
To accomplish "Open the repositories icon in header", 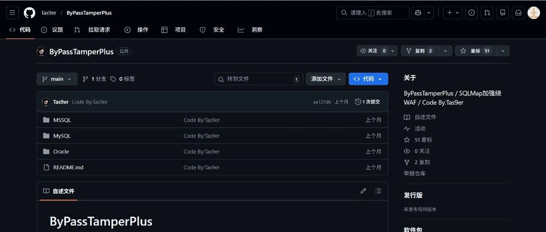I will (503, 13).
